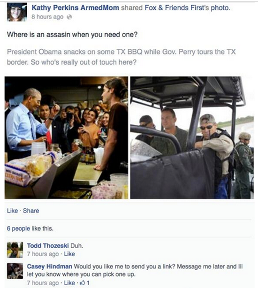
Task: Open Casey Hindman's profile name
Action: pyautogui.click(x=49, y=266)
